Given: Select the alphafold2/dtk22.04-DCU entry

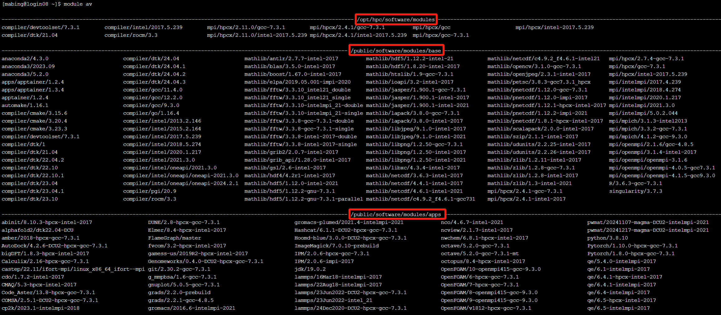Looking at the screenshot, I should (x=37, y=230).
